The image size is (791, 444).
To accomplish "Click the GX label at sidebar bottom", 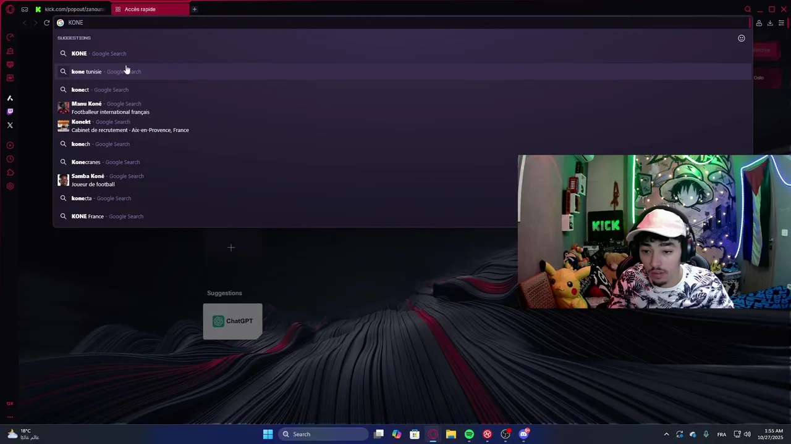I will tap(10, 403).
